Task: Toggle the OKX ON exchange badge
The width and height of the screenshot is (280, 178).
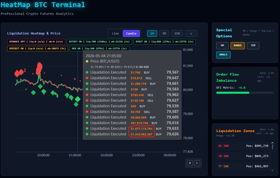Action: coord(99,49)
